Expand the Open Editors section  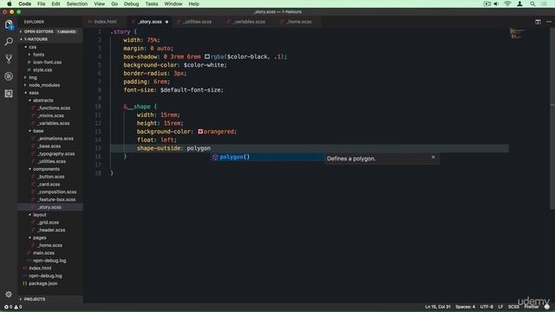(49, 31)
